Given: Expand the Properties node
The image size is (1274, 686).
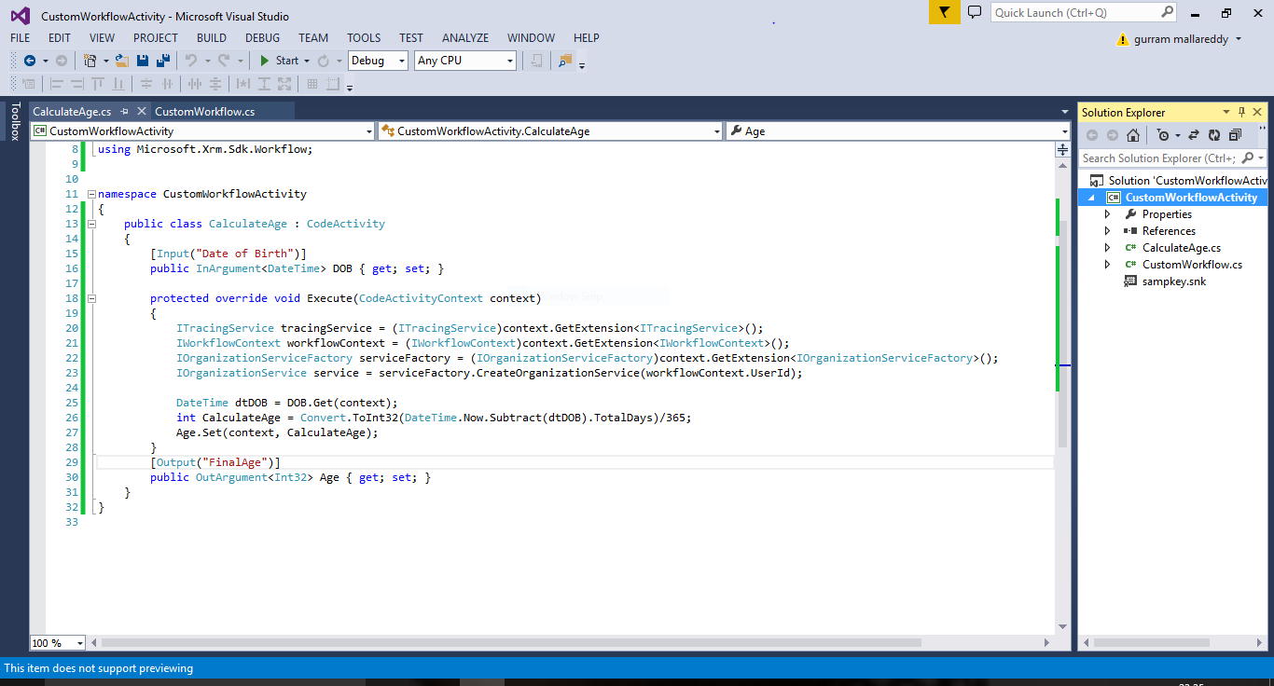Looking at the screenshot, I should point(1107,214).
